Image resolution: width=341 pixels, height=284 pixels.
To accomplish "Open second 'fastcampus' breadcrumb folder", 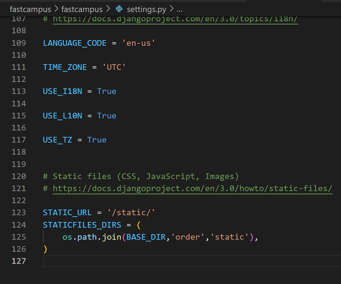I will point(82,9).
